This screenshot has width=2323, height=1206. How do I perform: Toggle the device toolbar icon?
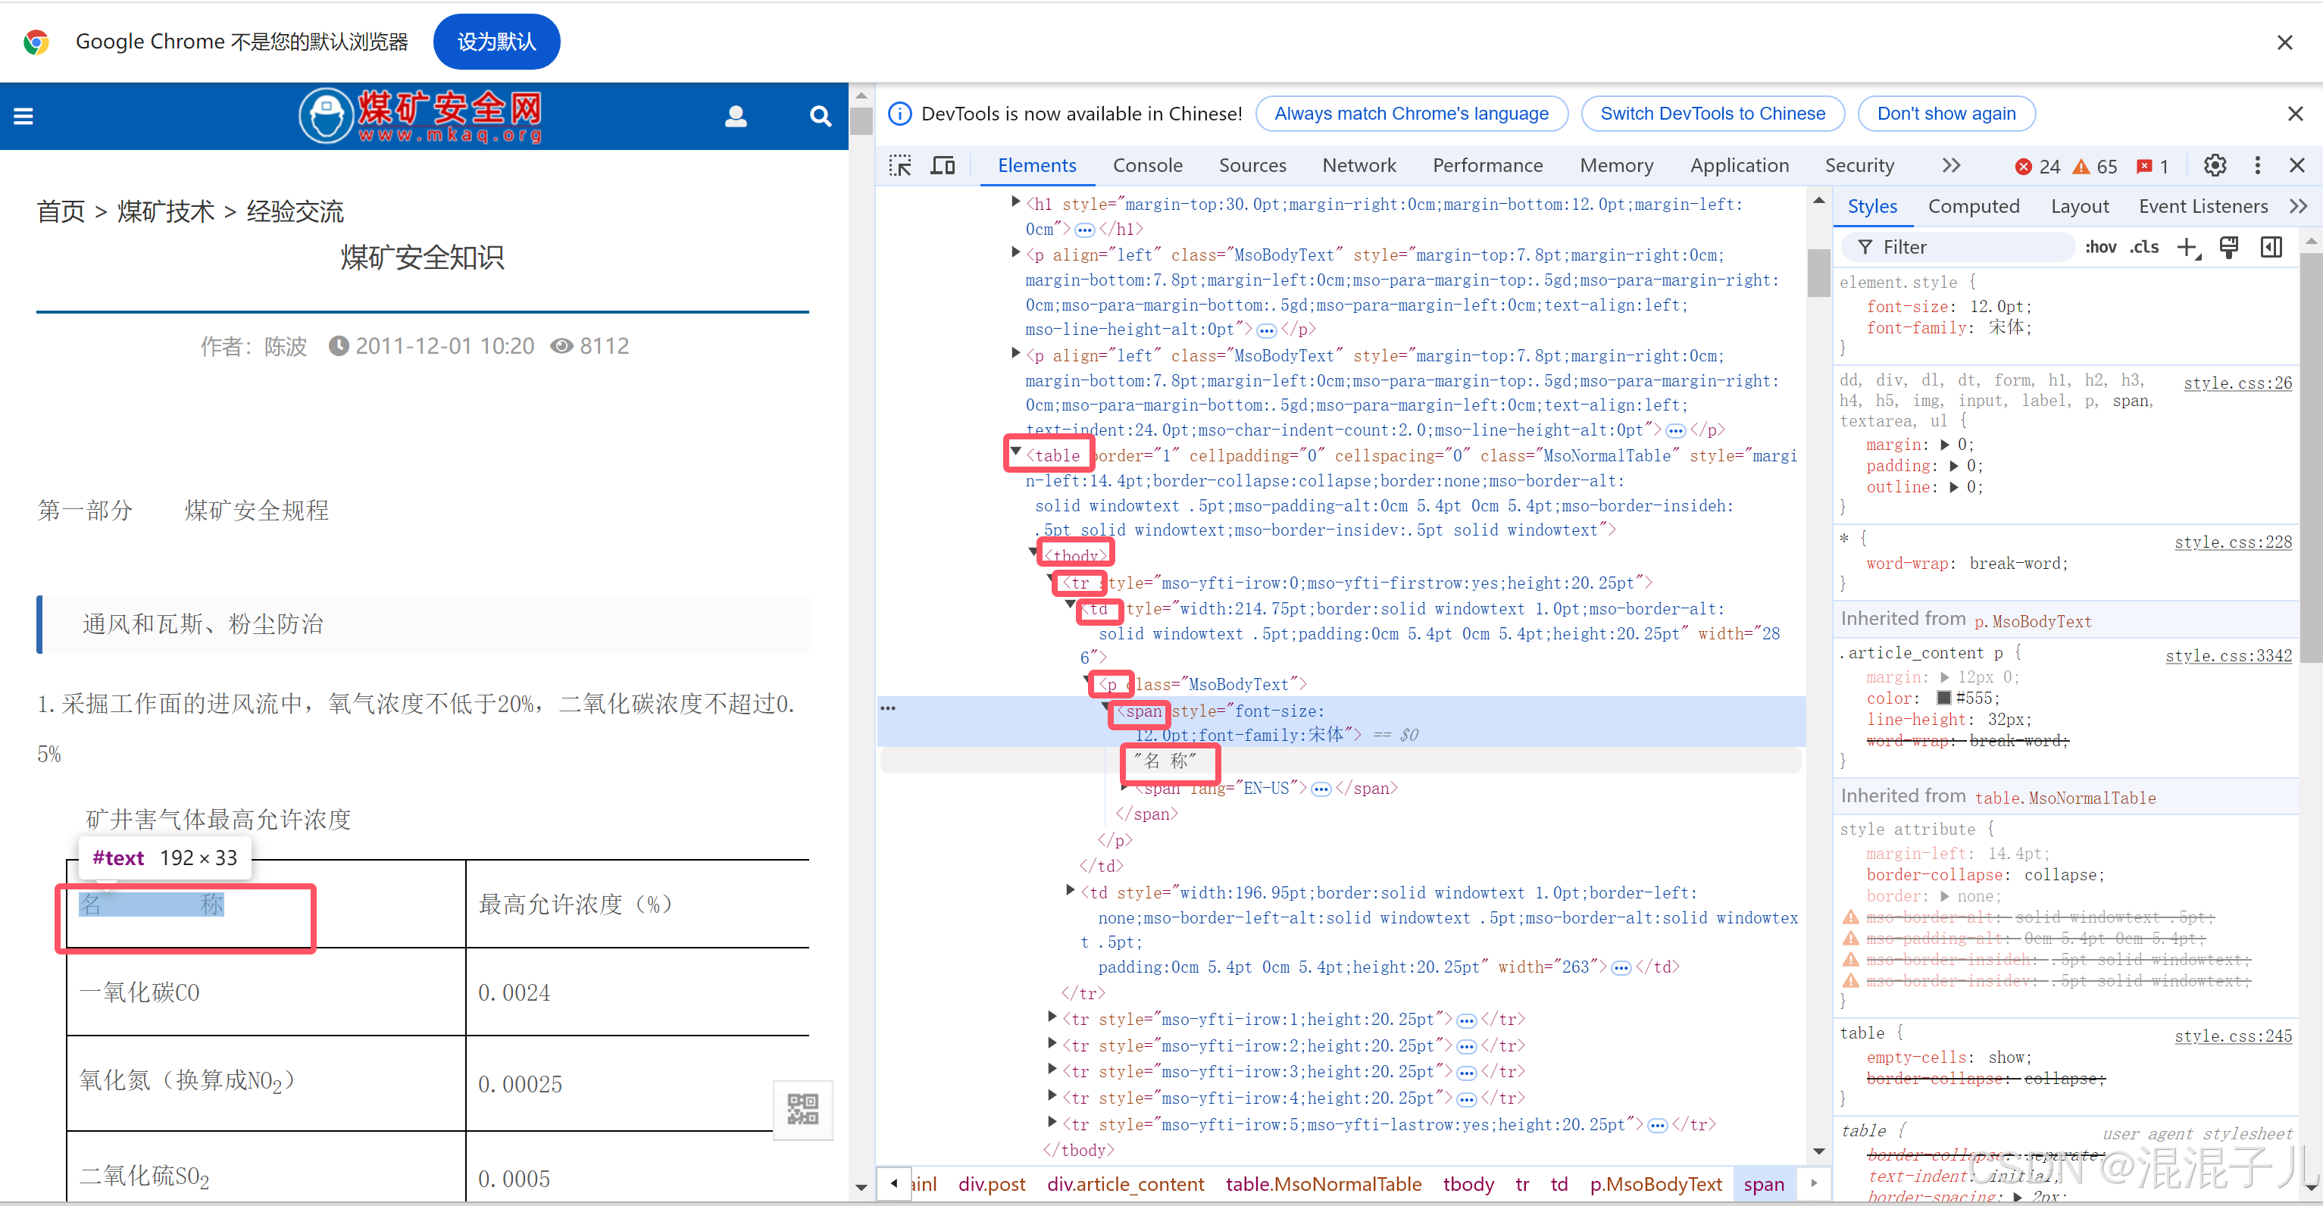tap(943, 166)
